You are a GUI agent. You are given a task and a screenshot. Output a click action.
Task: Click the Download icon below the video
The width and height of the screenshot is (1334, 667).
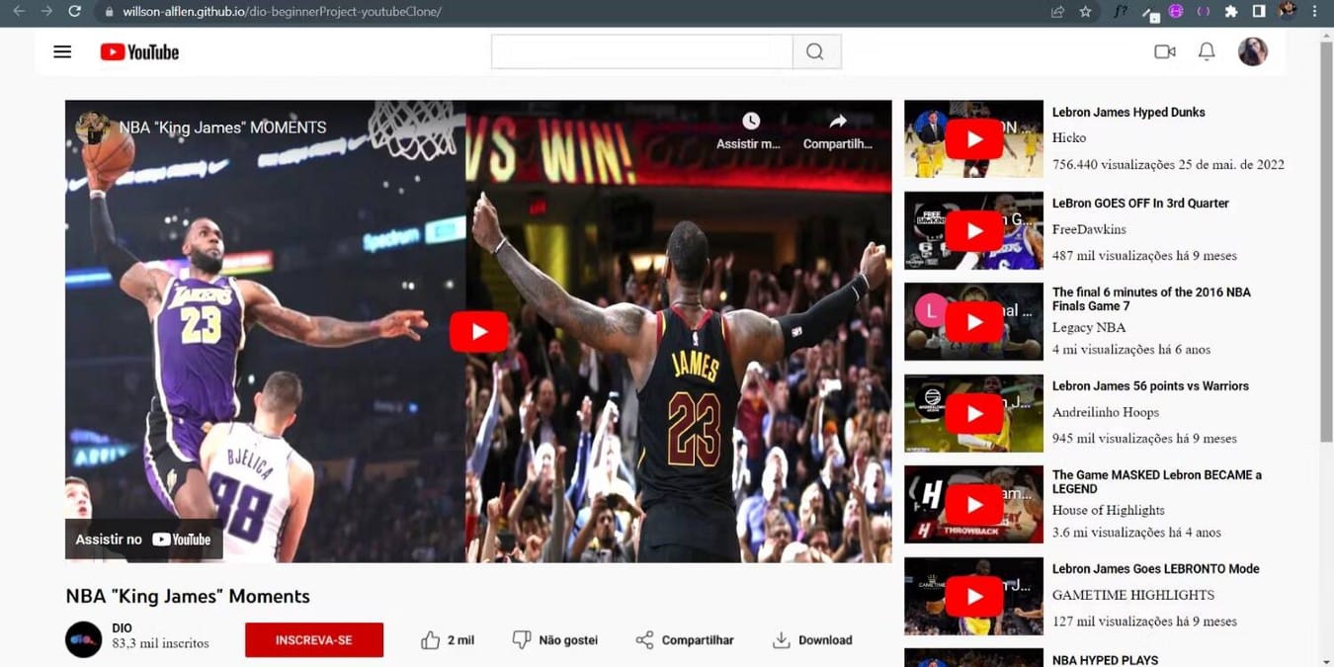coord(780,639)
